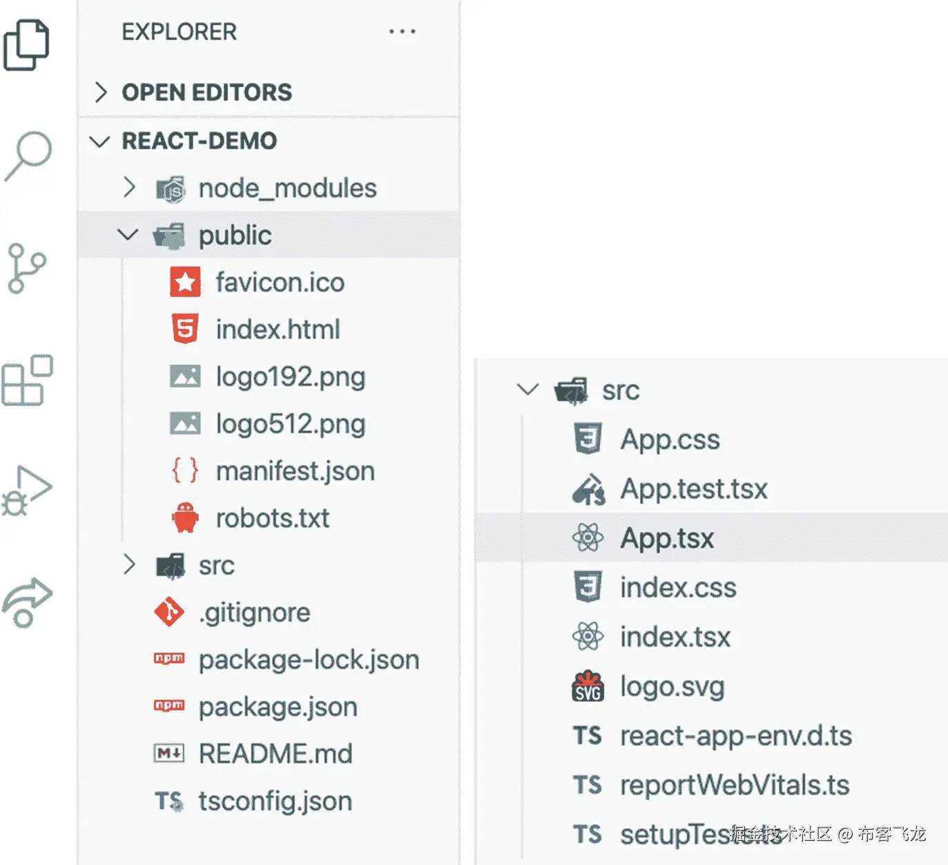
Task: Collapse the public folder chevron
Action: click(128, 235)
